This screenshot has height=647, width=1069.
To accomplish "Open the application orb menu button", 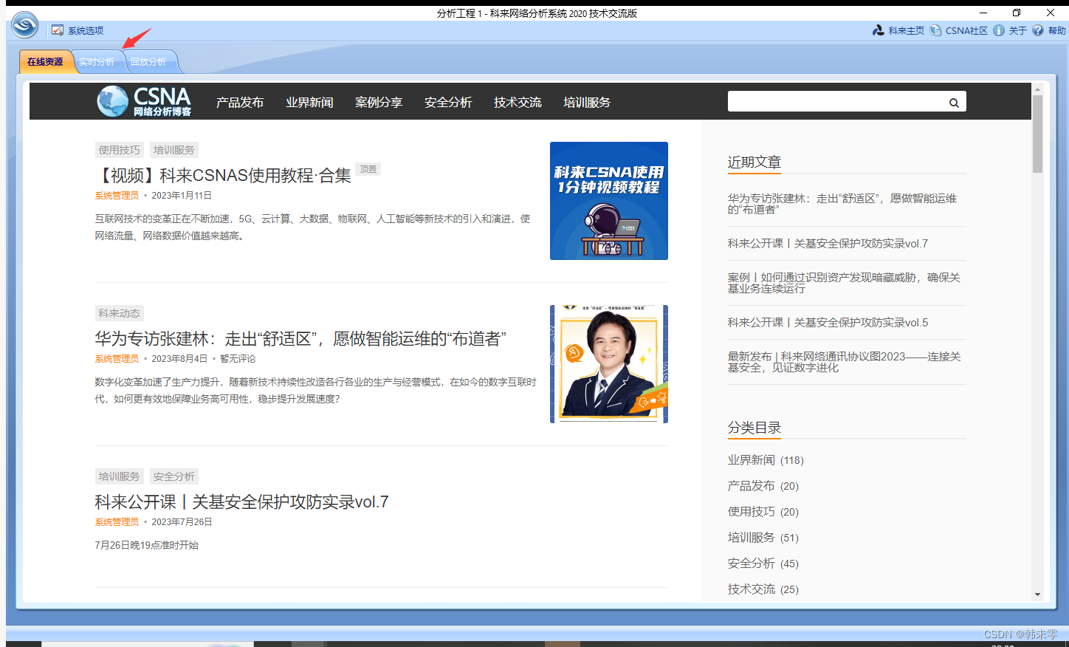I will click(25, 25).
